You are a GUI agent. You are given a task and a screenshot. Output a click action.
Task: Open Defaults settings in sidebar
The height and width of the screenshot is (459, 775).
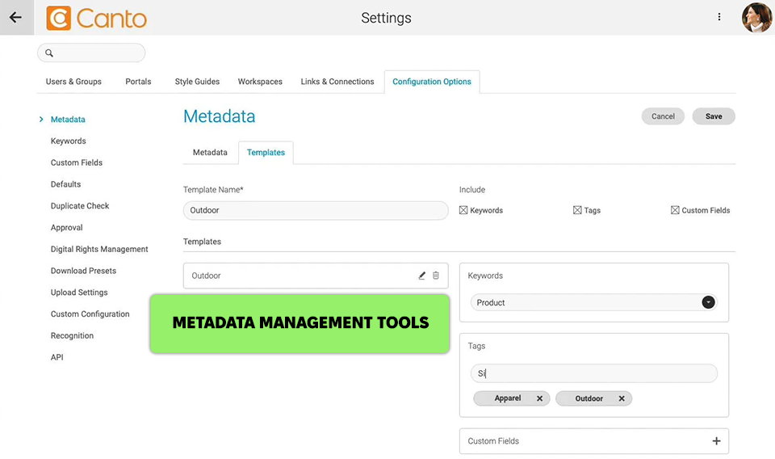[65, 184]
